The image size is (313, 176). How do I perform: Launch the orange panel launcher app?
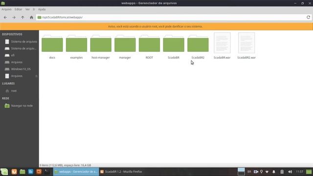coord(39,172)
